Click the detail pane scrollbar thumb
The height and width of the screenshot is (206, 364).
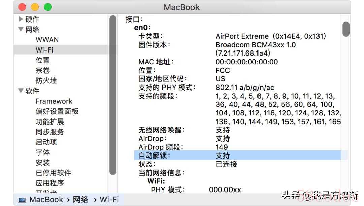pos(346,29)
